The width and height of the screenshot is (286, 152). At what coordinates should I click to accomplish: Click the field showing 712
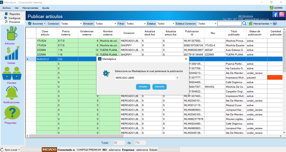click(140, 143)
